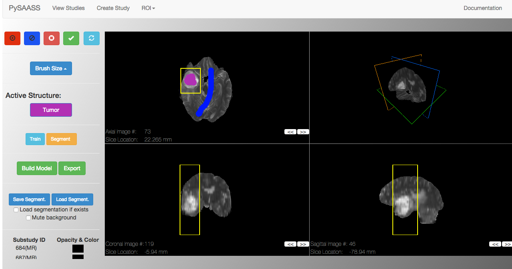Image resolution: width=512 pixels, height=269 pixels.
Task: Click the Train button
Action: tap(35, 139)
